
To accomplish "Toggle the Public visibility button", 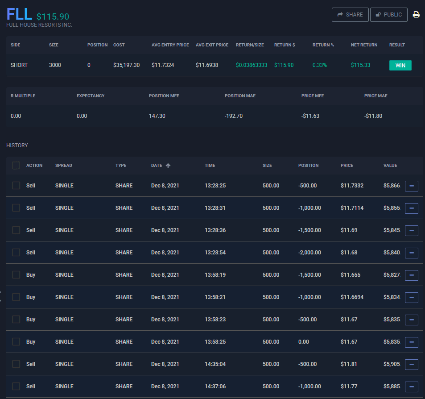I will (x=388, y=15).
